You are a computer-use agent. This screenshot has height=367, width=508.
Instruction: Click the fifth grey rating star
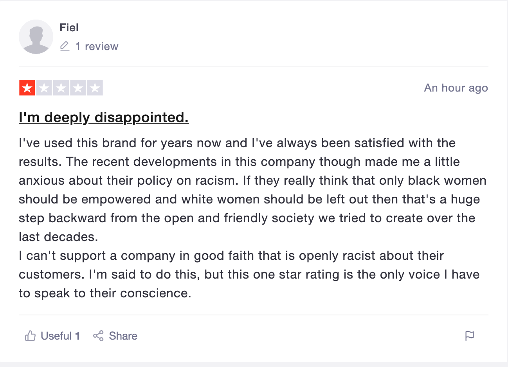(95, 88)
